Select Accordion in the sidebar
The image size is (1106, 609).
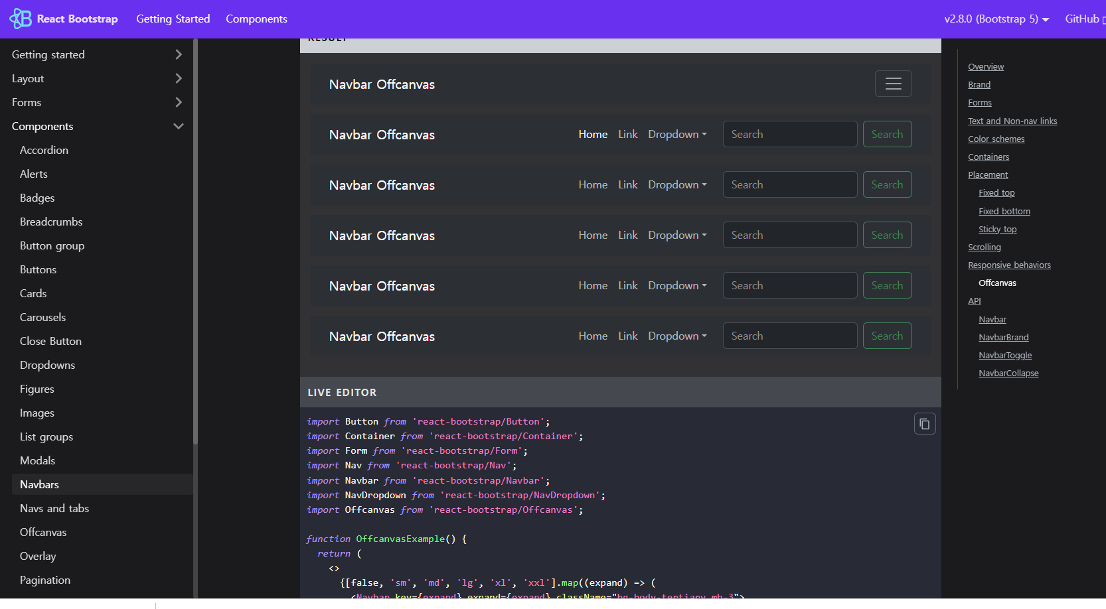tap(44, 150)
